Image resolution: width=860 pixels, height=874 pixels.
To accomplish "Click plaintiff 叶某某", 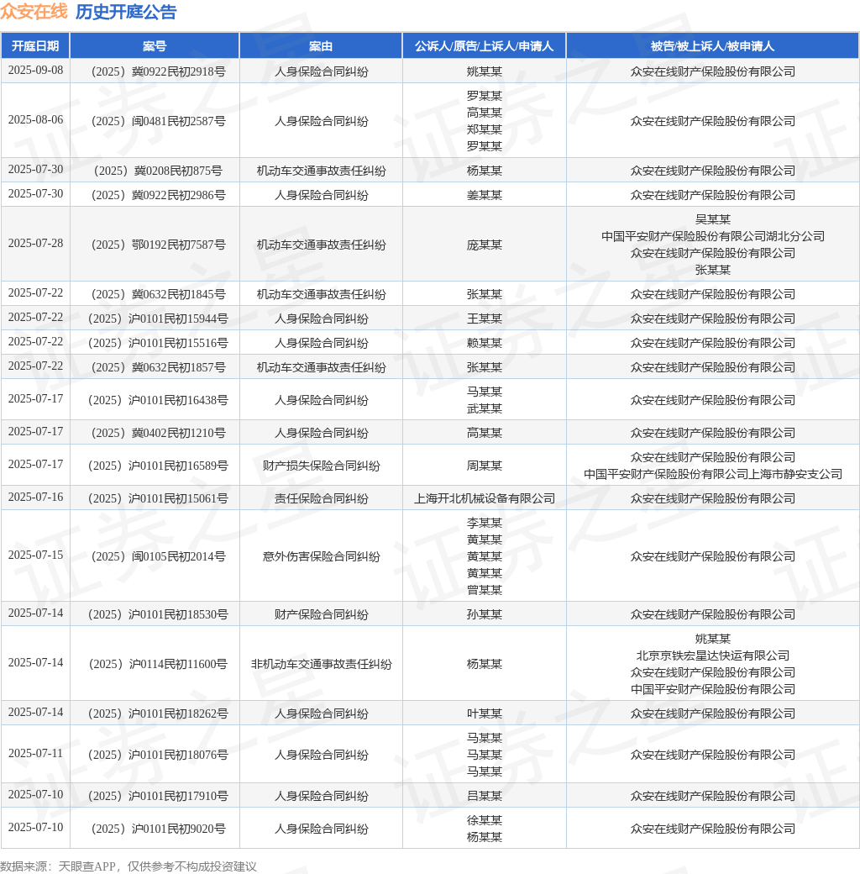I will tap(485, 714).
